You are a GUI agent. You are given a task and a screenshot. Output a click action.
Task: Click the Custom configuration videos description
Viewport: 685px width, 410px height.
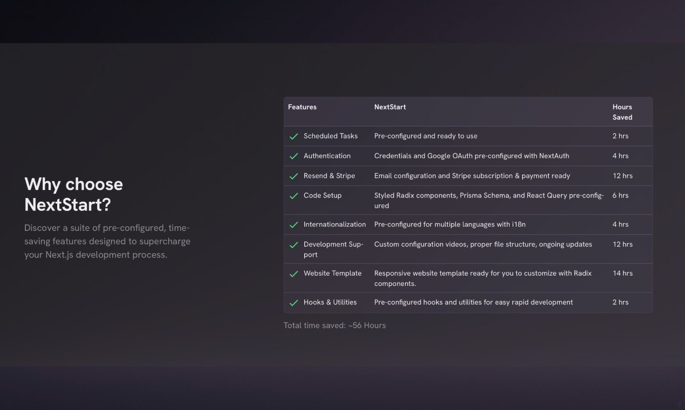click(x=483, y=244)
